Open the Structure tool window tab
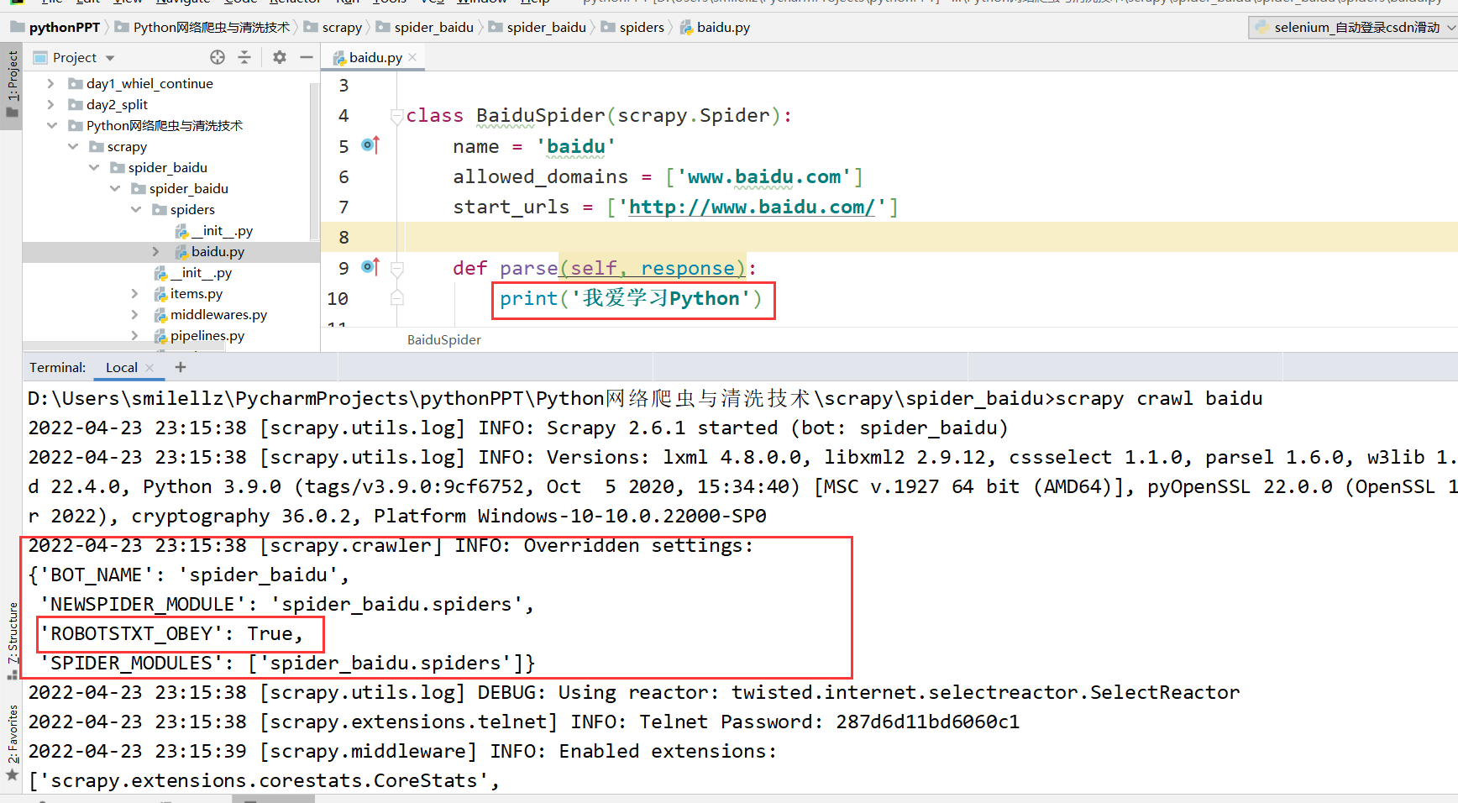 (12, 640)
